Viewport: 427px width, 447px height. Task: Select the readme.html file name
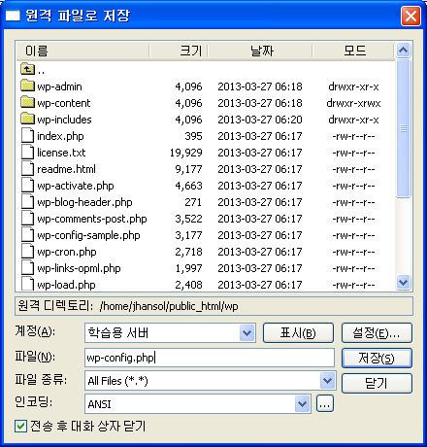tap(66, 169)
